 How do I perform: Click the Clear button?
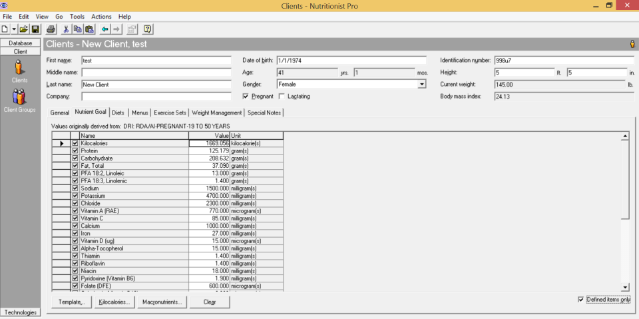[210, 302]
